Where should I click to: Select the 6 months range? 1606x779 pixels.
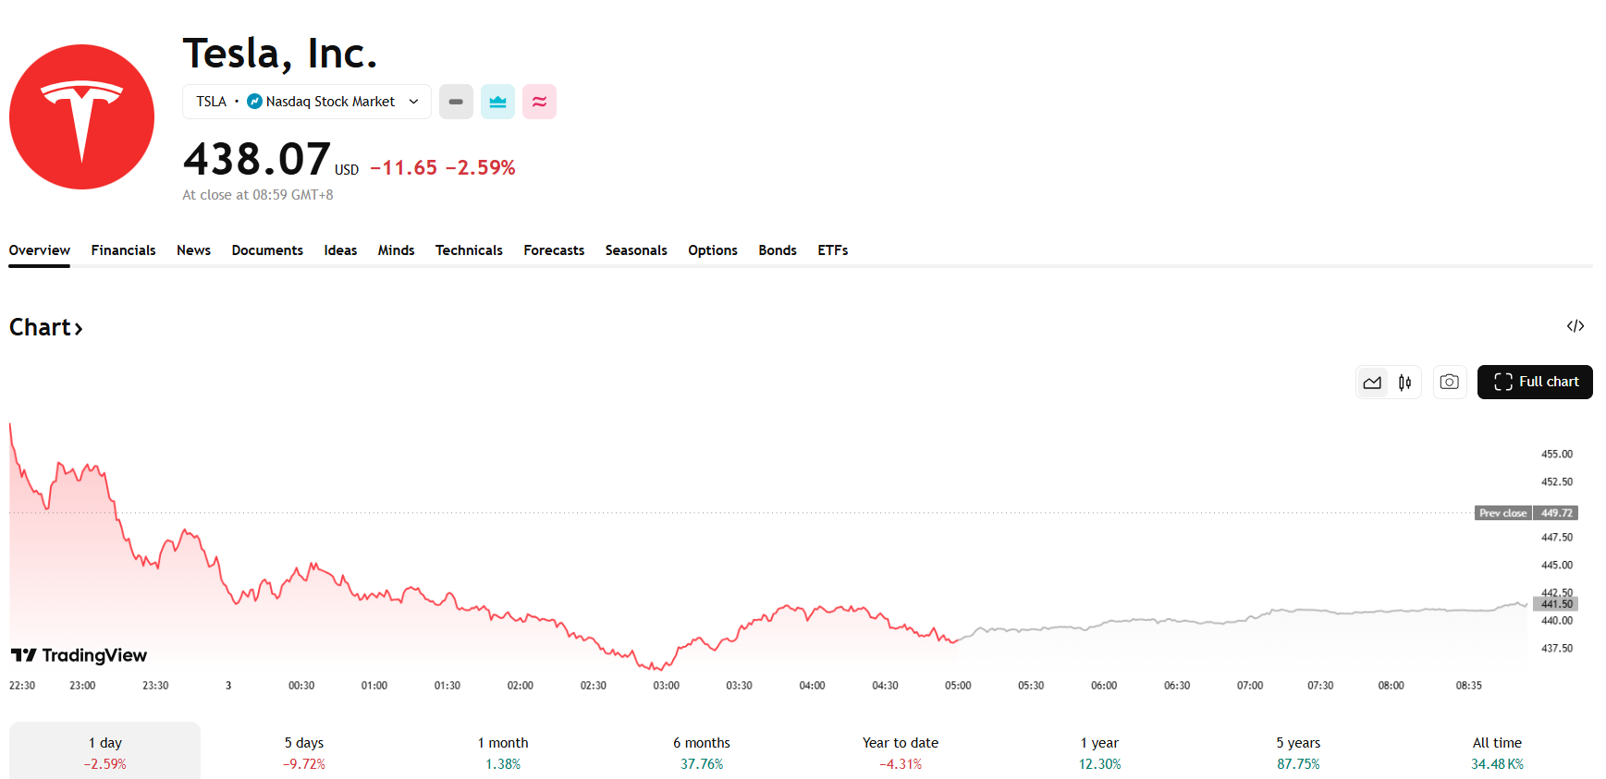[702, 752]
